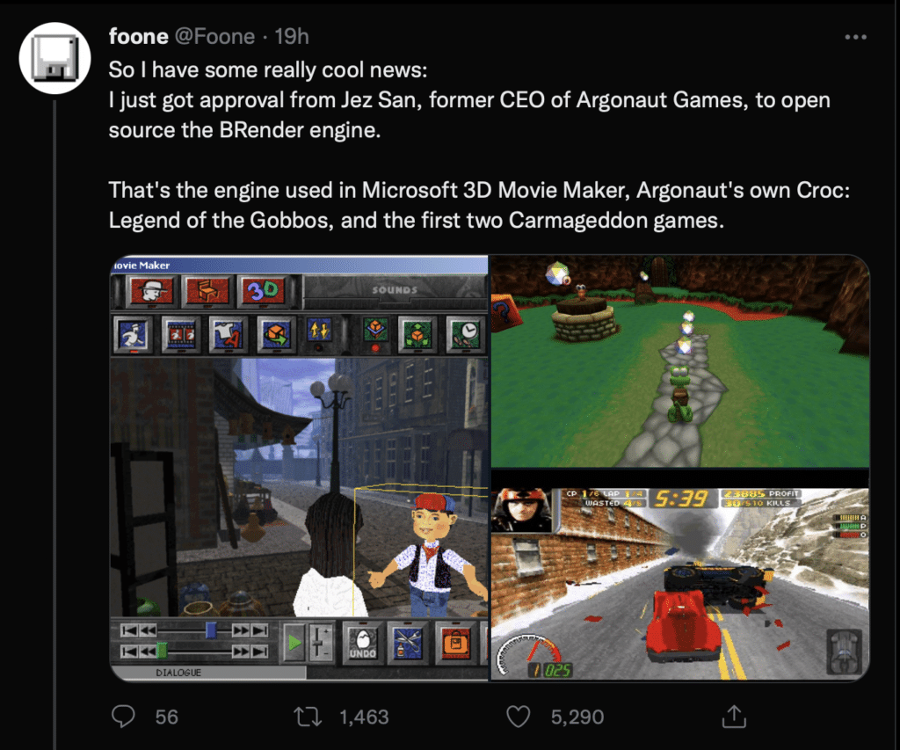Click the green play button in Movie Maker
The height and width of the screenshot is (750, 900).
pos(294,643)
